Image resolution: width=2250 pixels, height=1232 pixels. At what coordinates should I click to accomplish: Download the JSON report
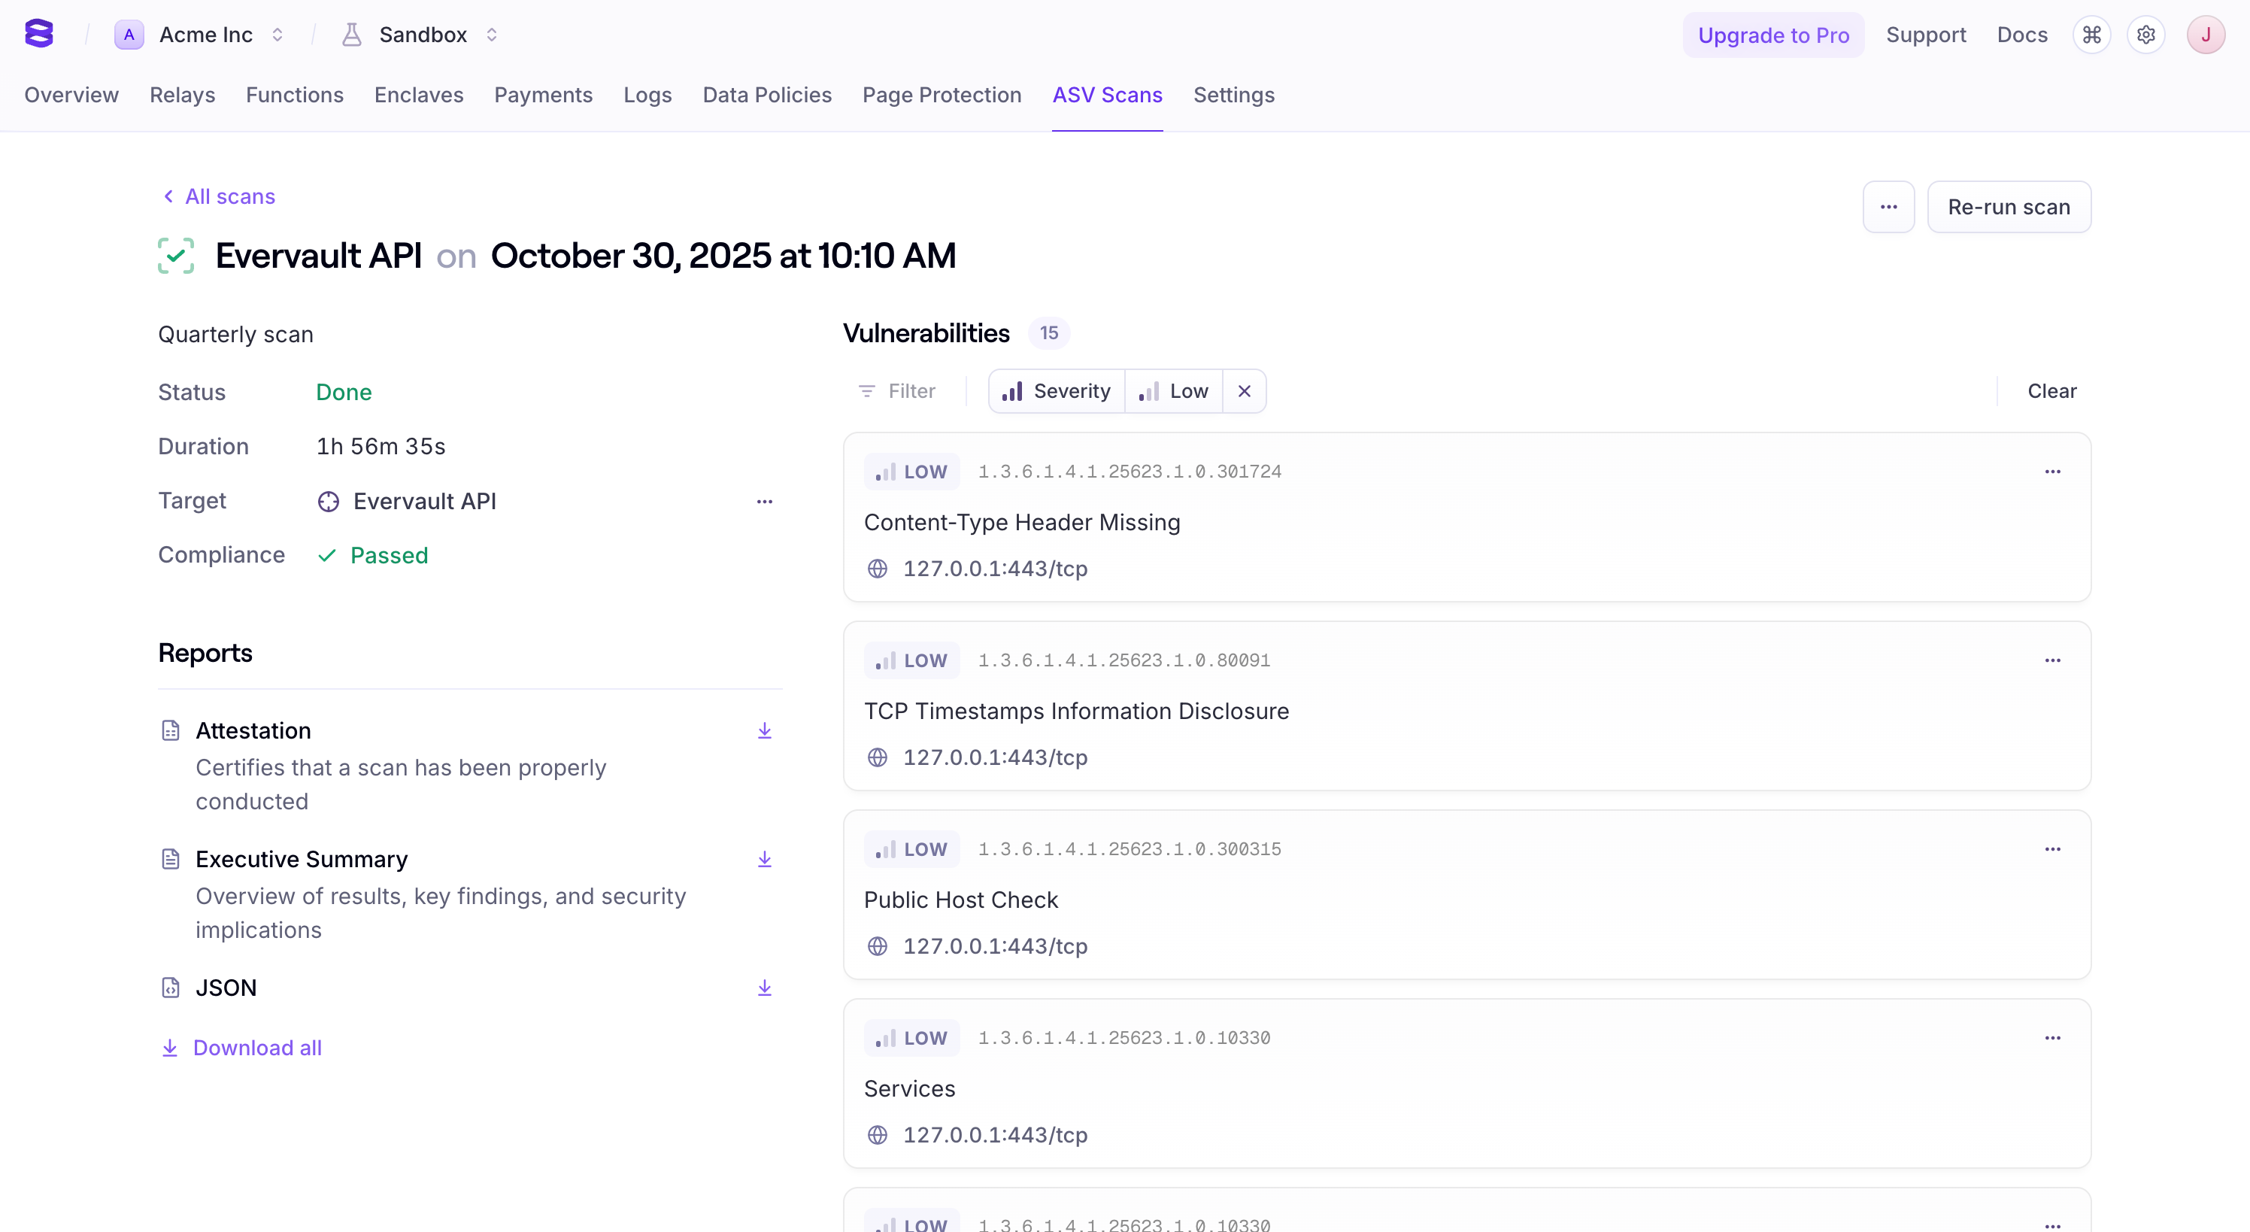[764, 988]
